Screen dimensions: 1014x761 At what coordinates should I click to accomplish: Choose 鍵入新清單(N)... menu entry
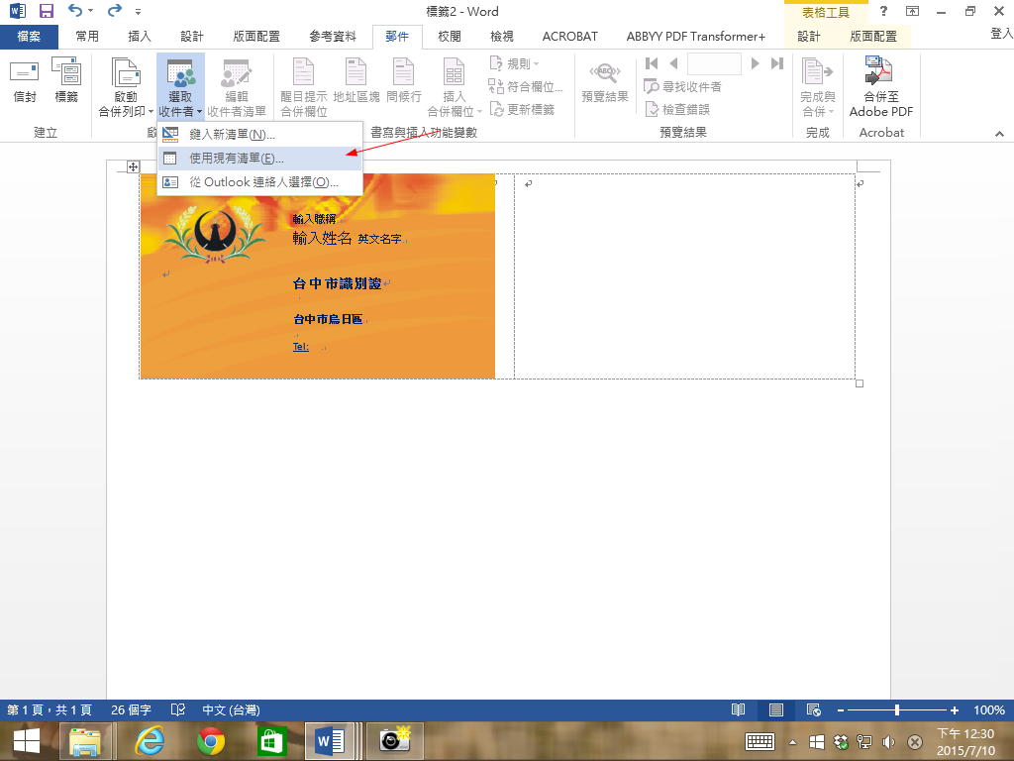[260, 135]
